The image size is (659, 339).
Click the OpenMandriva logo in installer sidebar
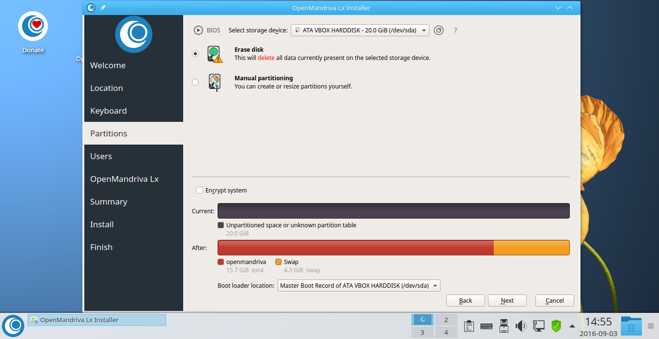pos(134,34)
